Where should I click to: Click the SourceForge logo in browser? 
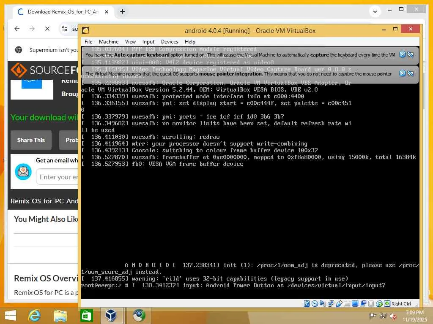coord(44,70)
